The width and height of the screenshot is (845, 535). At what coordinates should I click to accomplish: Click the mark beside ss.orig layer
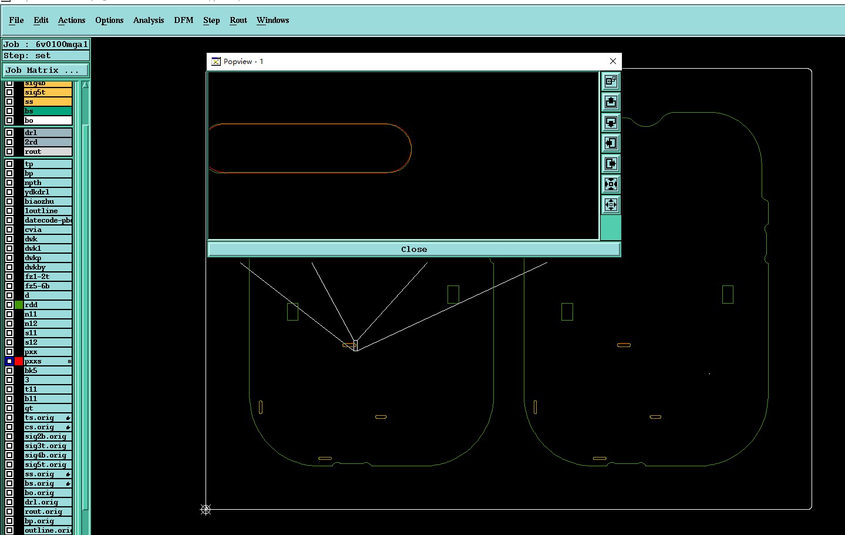coord(68,475)
